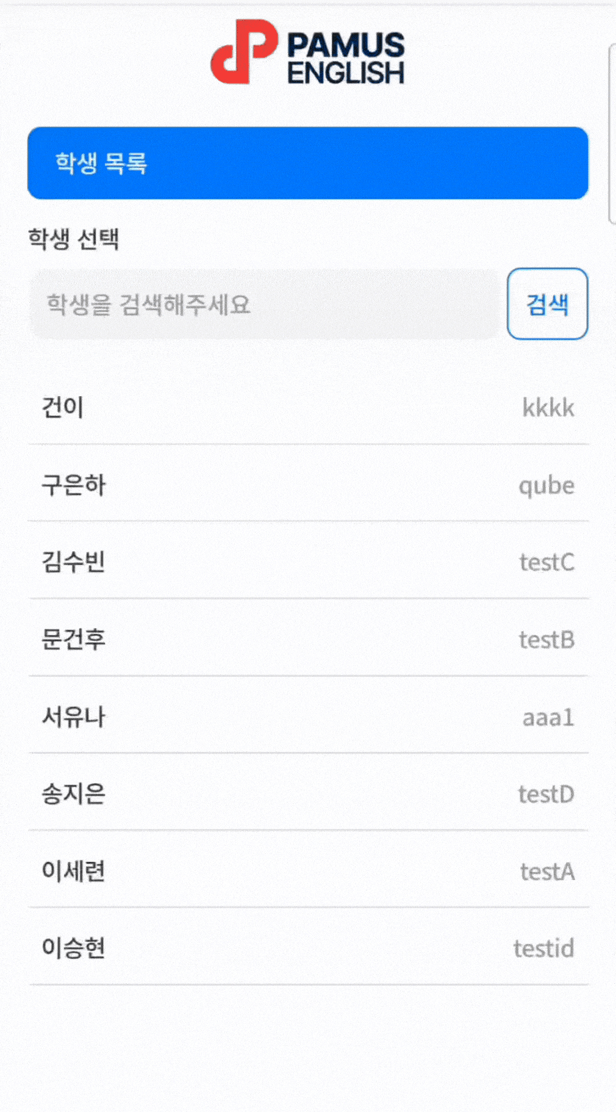Image resolution: width=616 pixels, height=1112 pixels.
Task: Select student 건이 from the list
Action: coord(63,407)
